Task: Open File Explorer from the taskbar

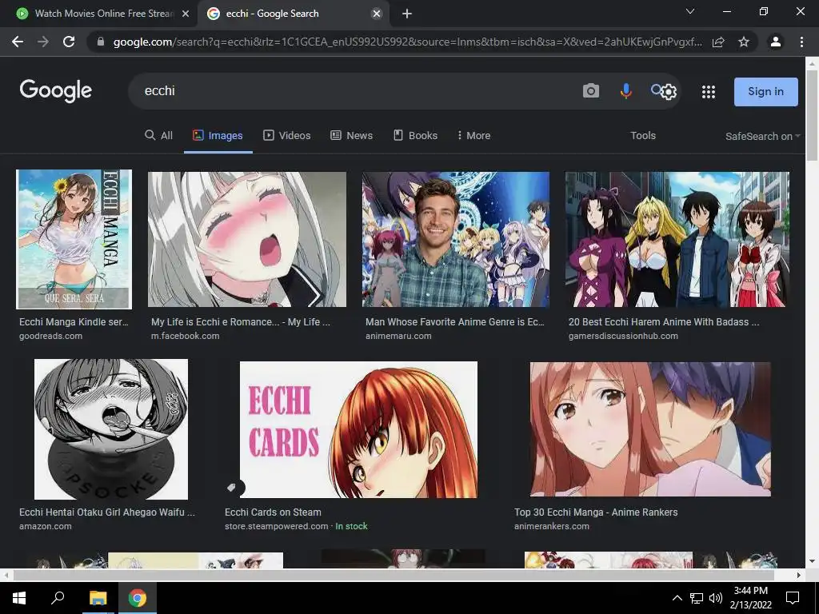Action: pyautogui.click(x=98, y=598)
